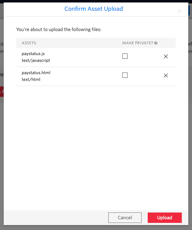The image size is (192, 230).
Task: Close the Confirm Asset Upload dialog
Action: 179,11
